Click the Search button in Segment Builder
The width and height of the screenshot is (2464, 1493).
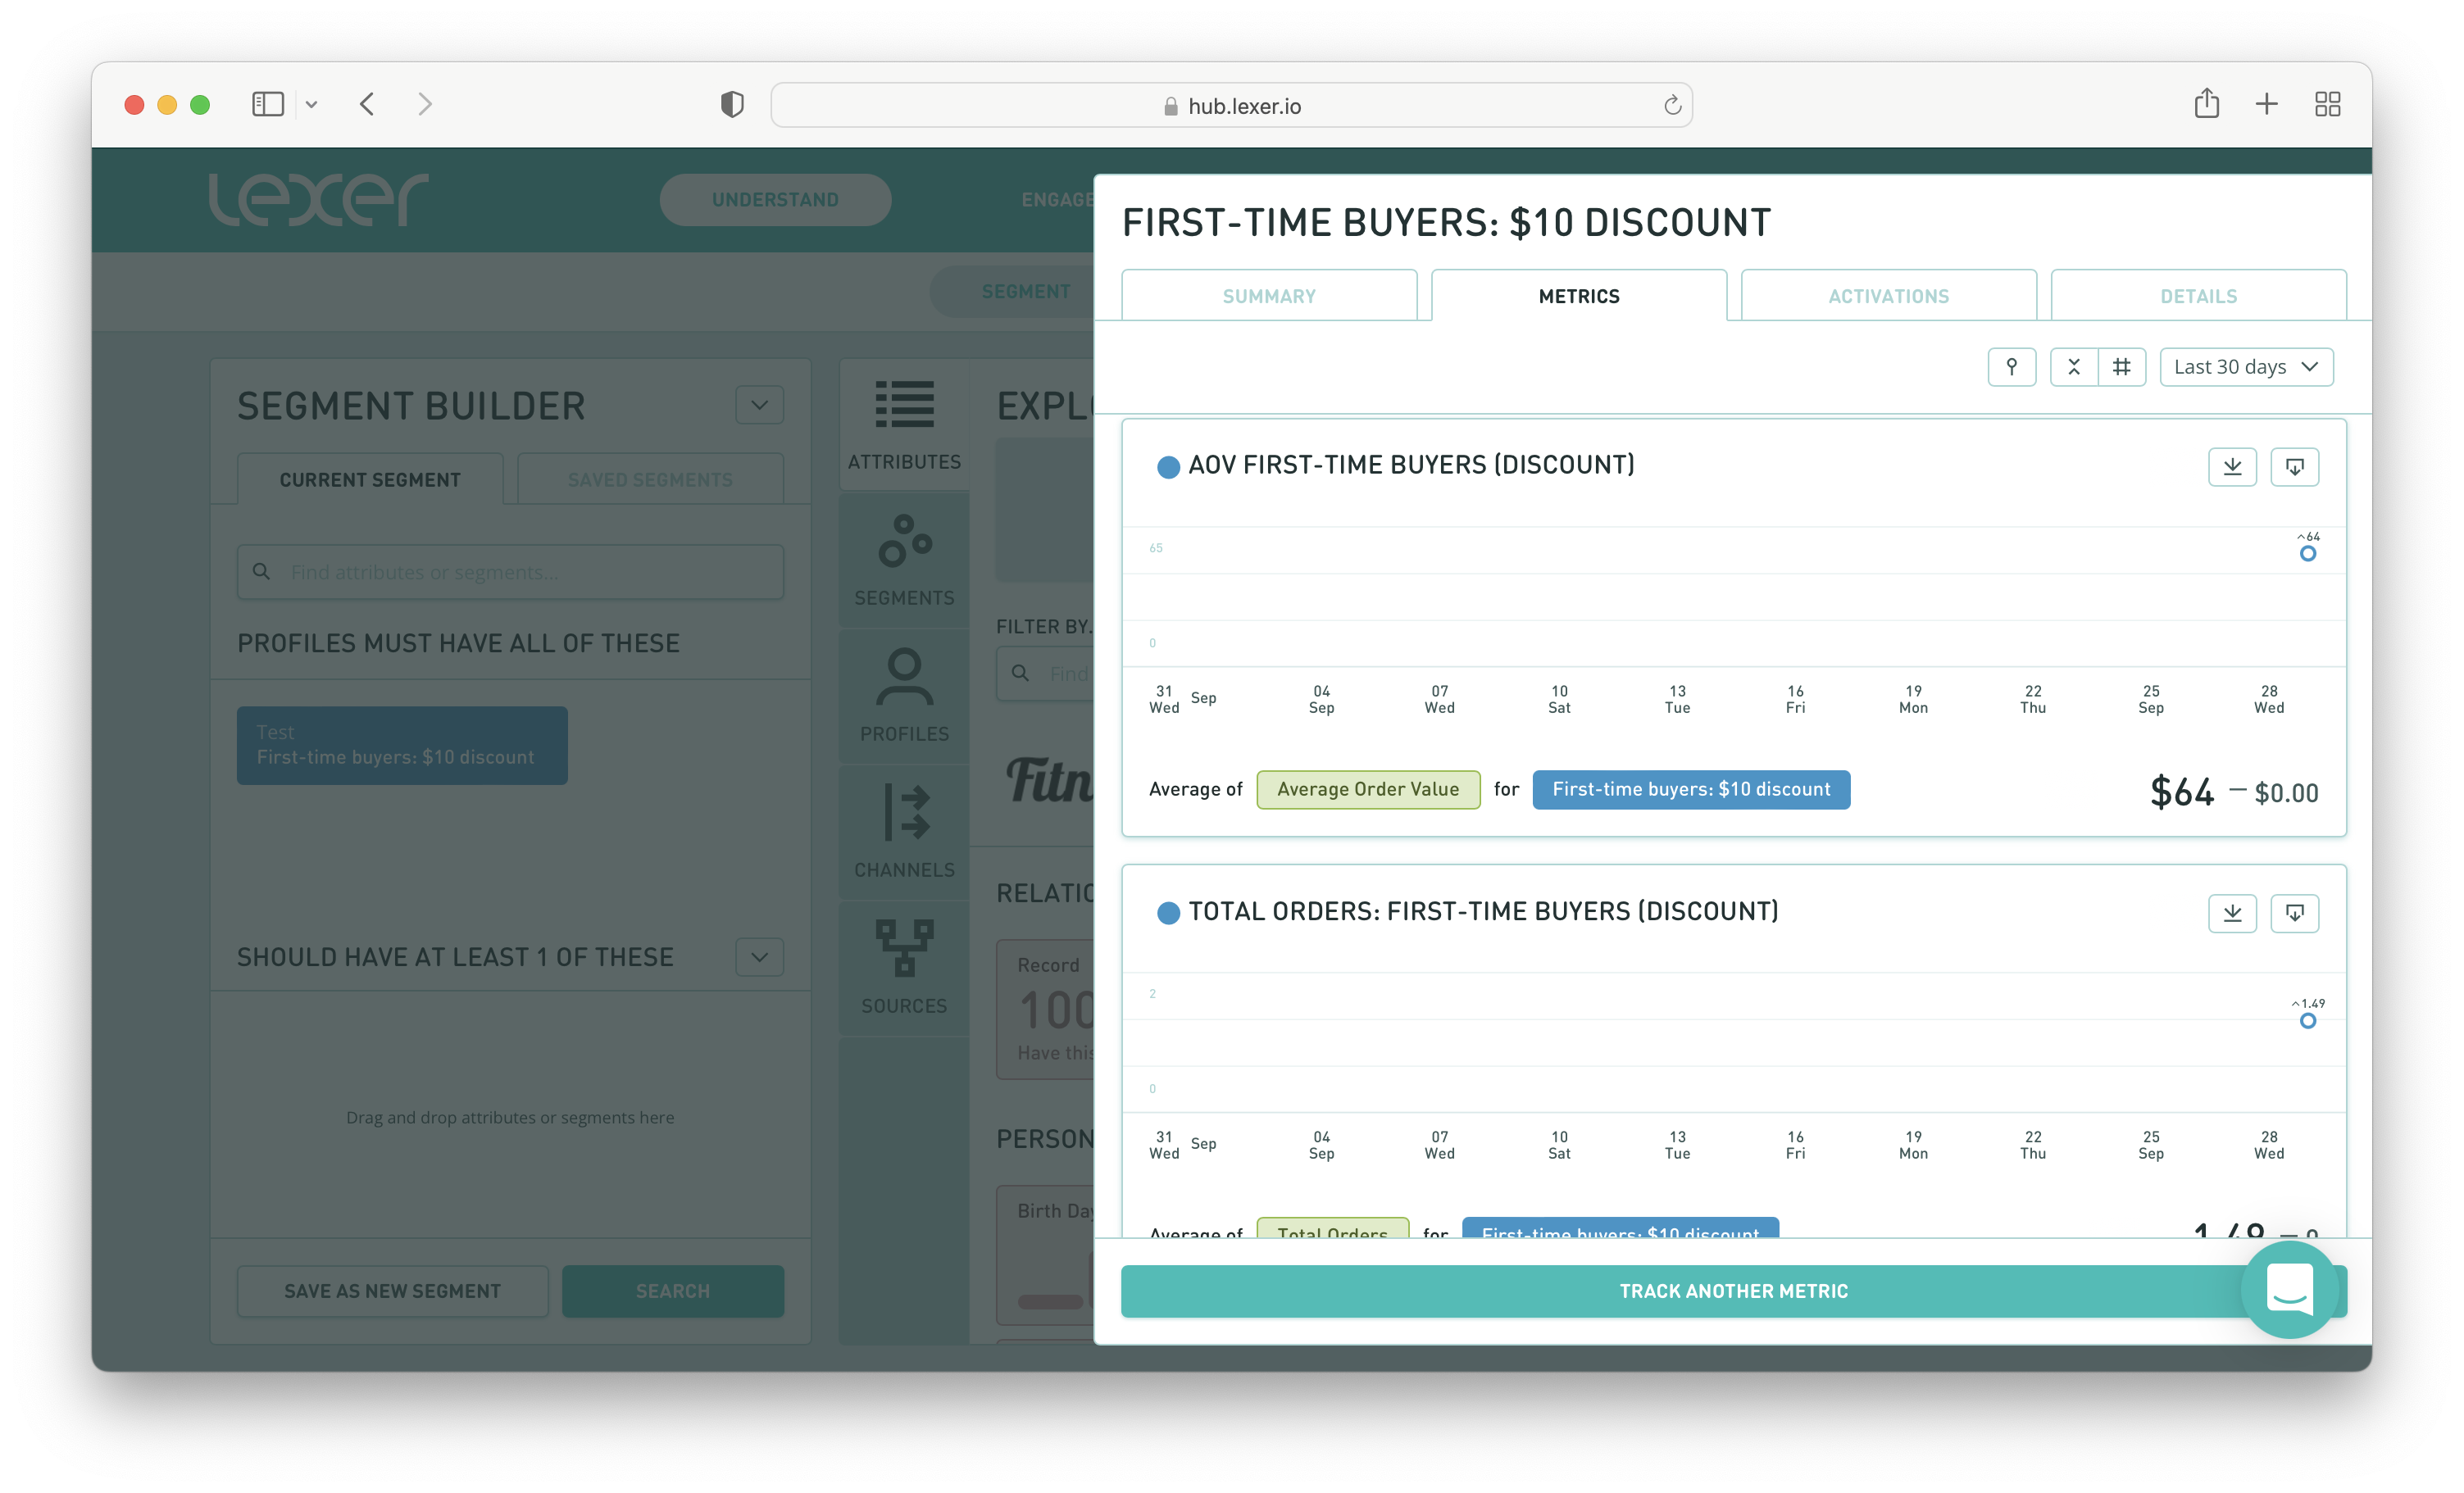pos(672,1291)
